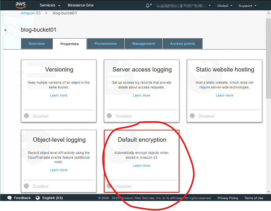
Task: Click Learn more under Object-level logging
Action: (59, 170)
